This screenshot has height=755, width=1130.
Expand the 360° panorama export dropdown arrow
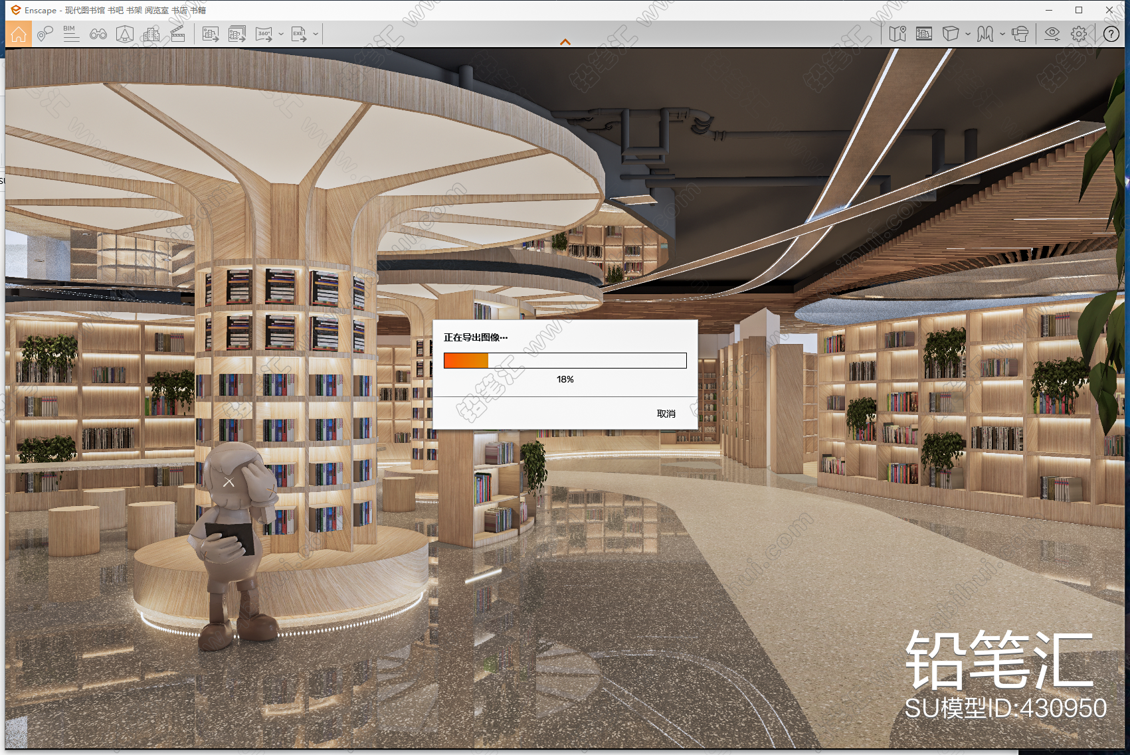click(x=281, y=34)
